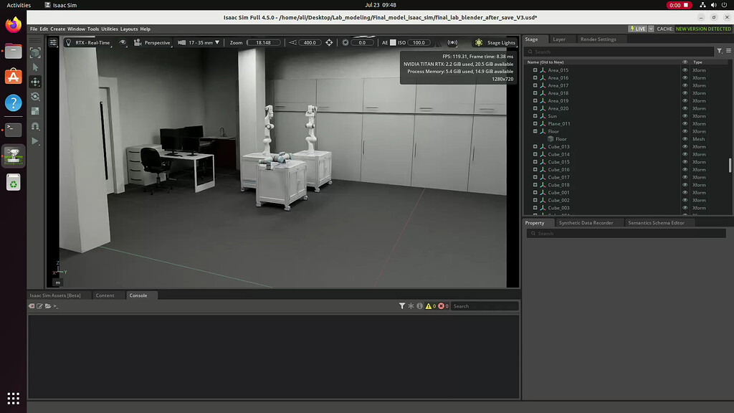
Task: Expand the Floor prim in the Stage tree
Action: pyautogui.click(x=534, y=131)
